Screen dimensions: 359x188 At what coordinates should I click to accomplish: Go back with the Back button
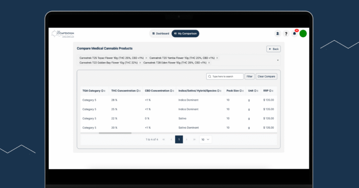pos(273,49)
